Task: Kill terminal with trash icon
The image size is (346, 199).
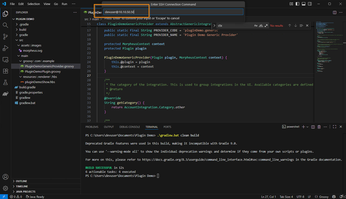Action: click(x=319, y=127)
